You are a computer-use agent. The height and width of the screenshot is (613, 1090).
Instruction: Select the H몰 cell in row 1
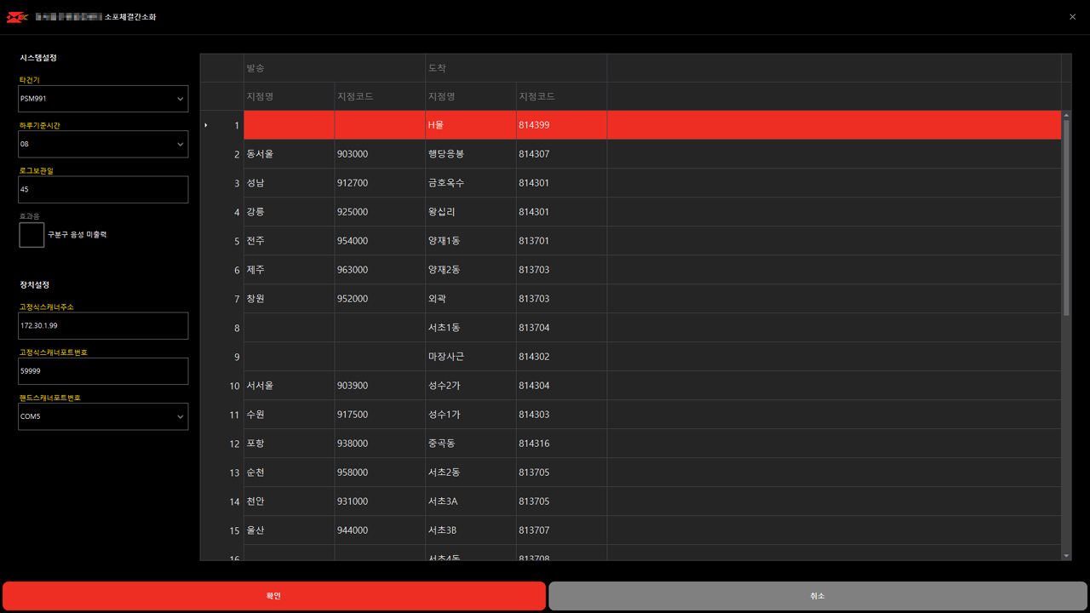[471, 125]
